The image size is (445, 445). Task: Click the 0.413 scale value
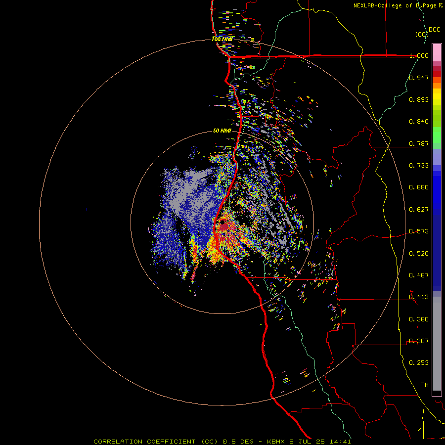[419, 297]
